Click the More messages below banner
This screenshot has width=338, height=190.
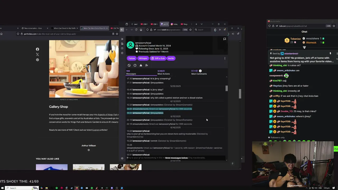click(x=176, y=158)
